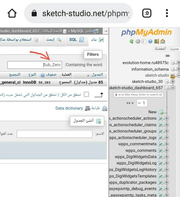This screenshot has height=197, width=180.
Task: Switch to the حديث recent tab
Action: coord(174,49)
